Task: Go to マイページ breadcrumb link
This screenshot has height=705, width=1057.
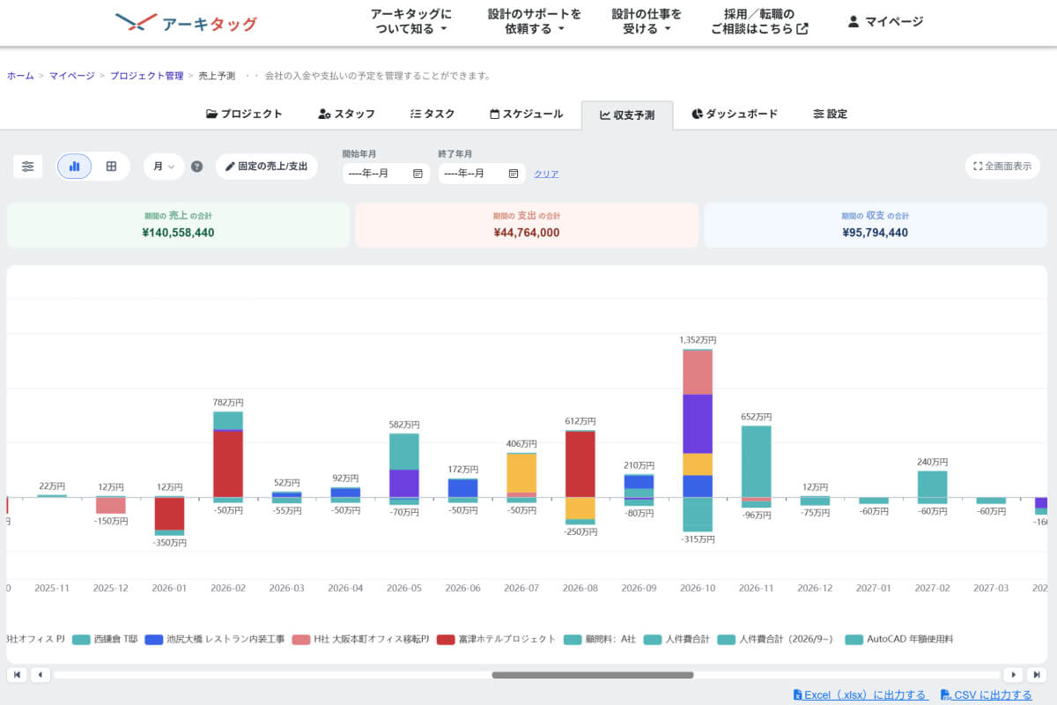Action: [71, 76]
